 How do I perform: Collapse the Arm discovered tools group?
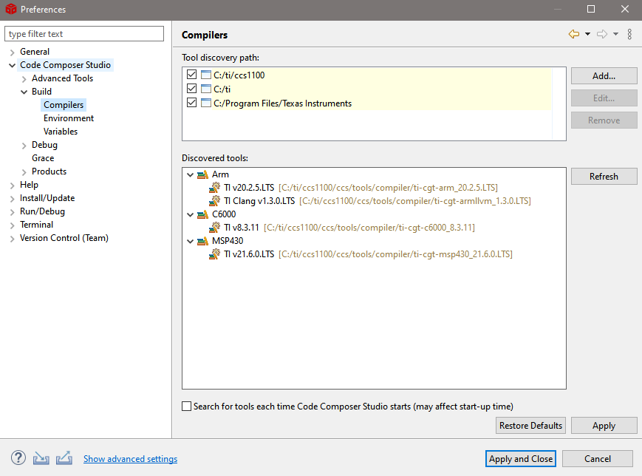tap(191, 175)
